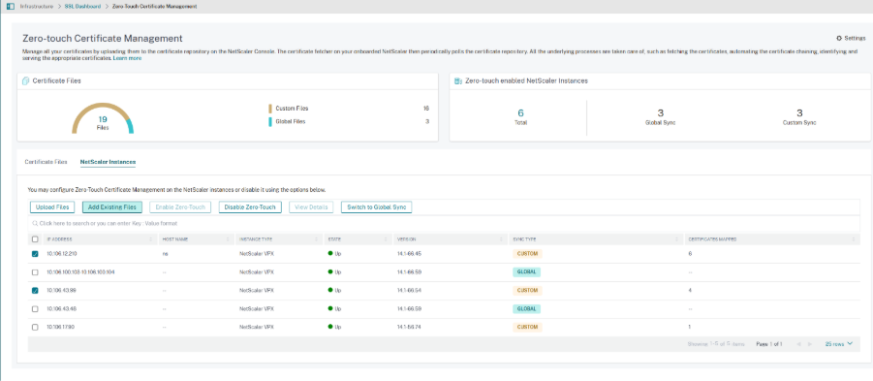Click the Page 1 of 1 indicator
The image size is (873, 381).
pyautogui.click(x=769, y=344)
